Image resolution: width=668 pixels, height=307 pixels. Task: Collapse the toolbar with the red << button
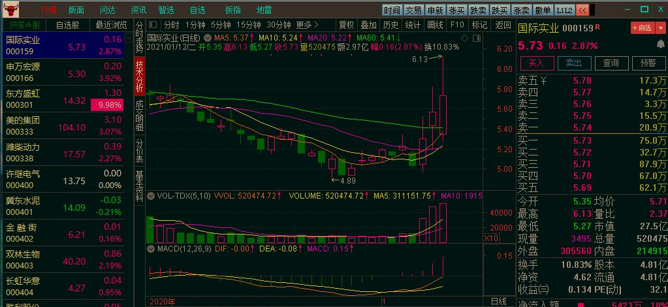[x=582, y=10]
